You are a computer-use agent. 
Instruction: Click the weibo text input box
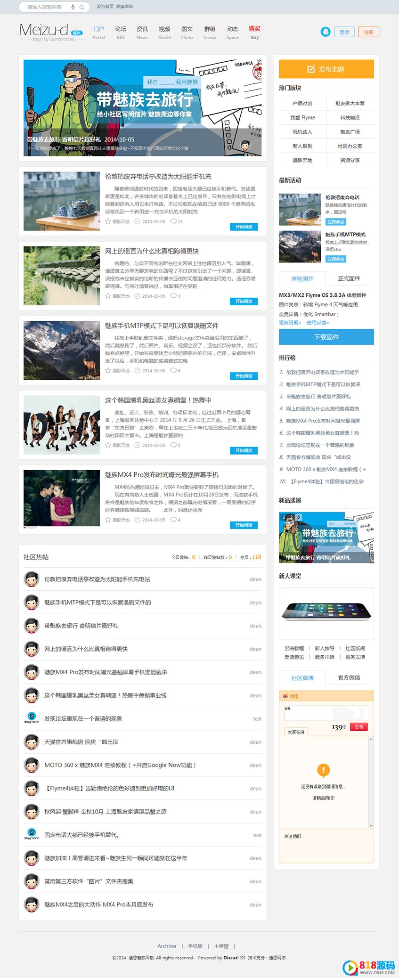click(326, 713)
